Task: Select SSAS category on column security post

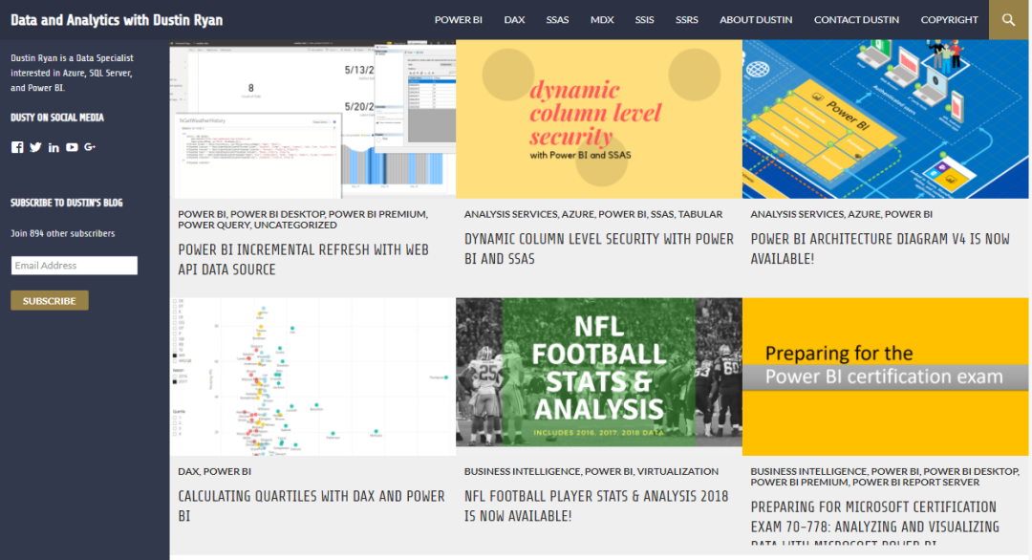Action: [x=662, y=214]
